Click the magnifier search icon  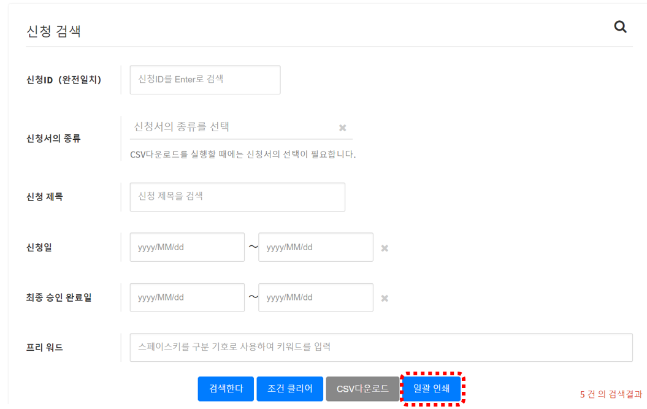[x=620, y=27]
